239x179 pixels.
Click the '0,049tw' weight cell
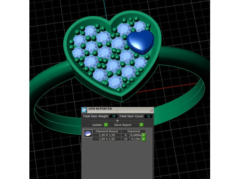pos(136,135)
